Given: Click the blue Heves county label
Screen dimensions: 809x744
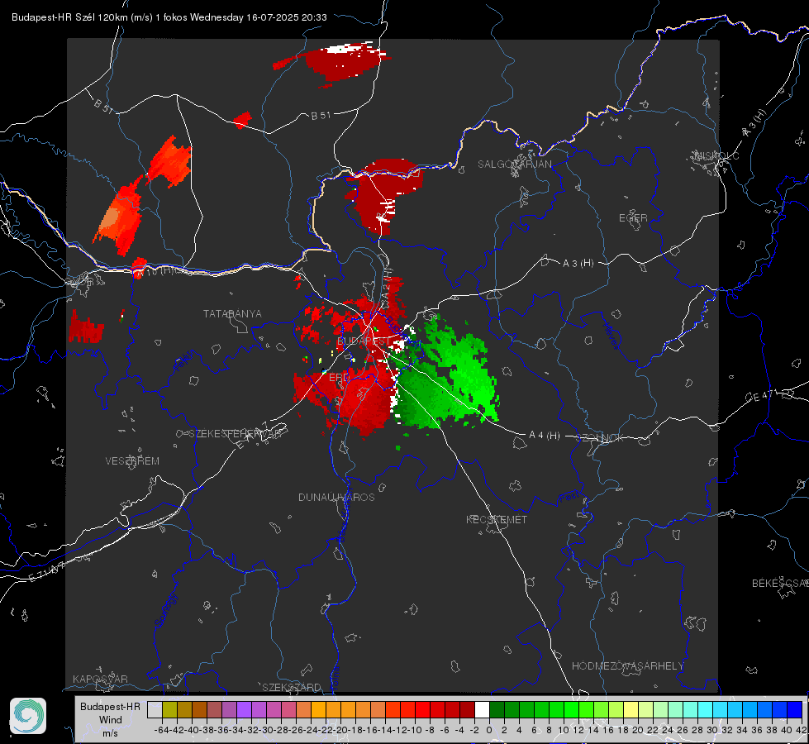Looking at the screenshot, I should click(611, 336).
